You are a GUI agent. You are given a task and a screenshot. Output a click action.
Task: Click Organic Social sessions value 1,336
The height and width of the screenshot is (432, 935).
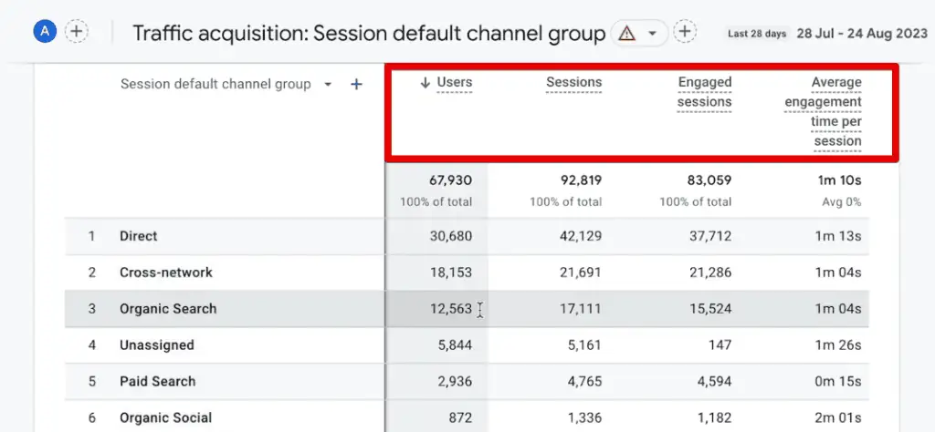pyautogui.click(x=585, y=417)
